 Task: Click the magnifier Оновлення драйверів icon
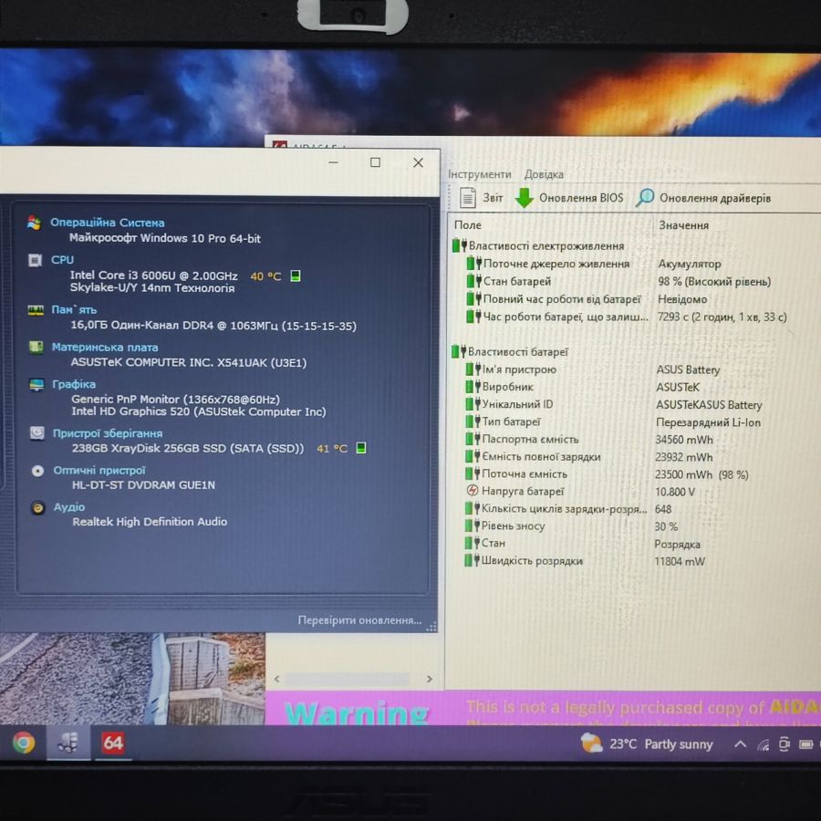645,197
